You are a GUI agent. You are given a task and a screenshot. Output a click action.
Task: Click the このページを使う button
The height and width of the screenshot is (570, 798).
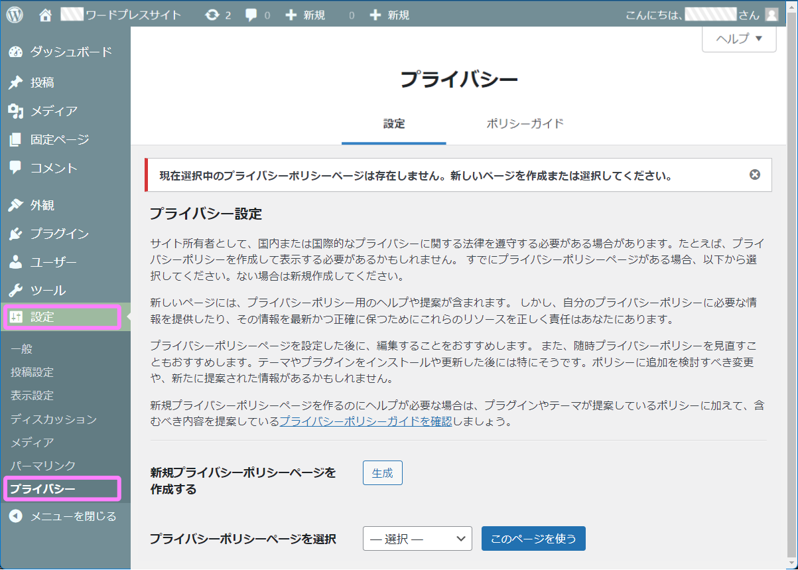point(533,538)
